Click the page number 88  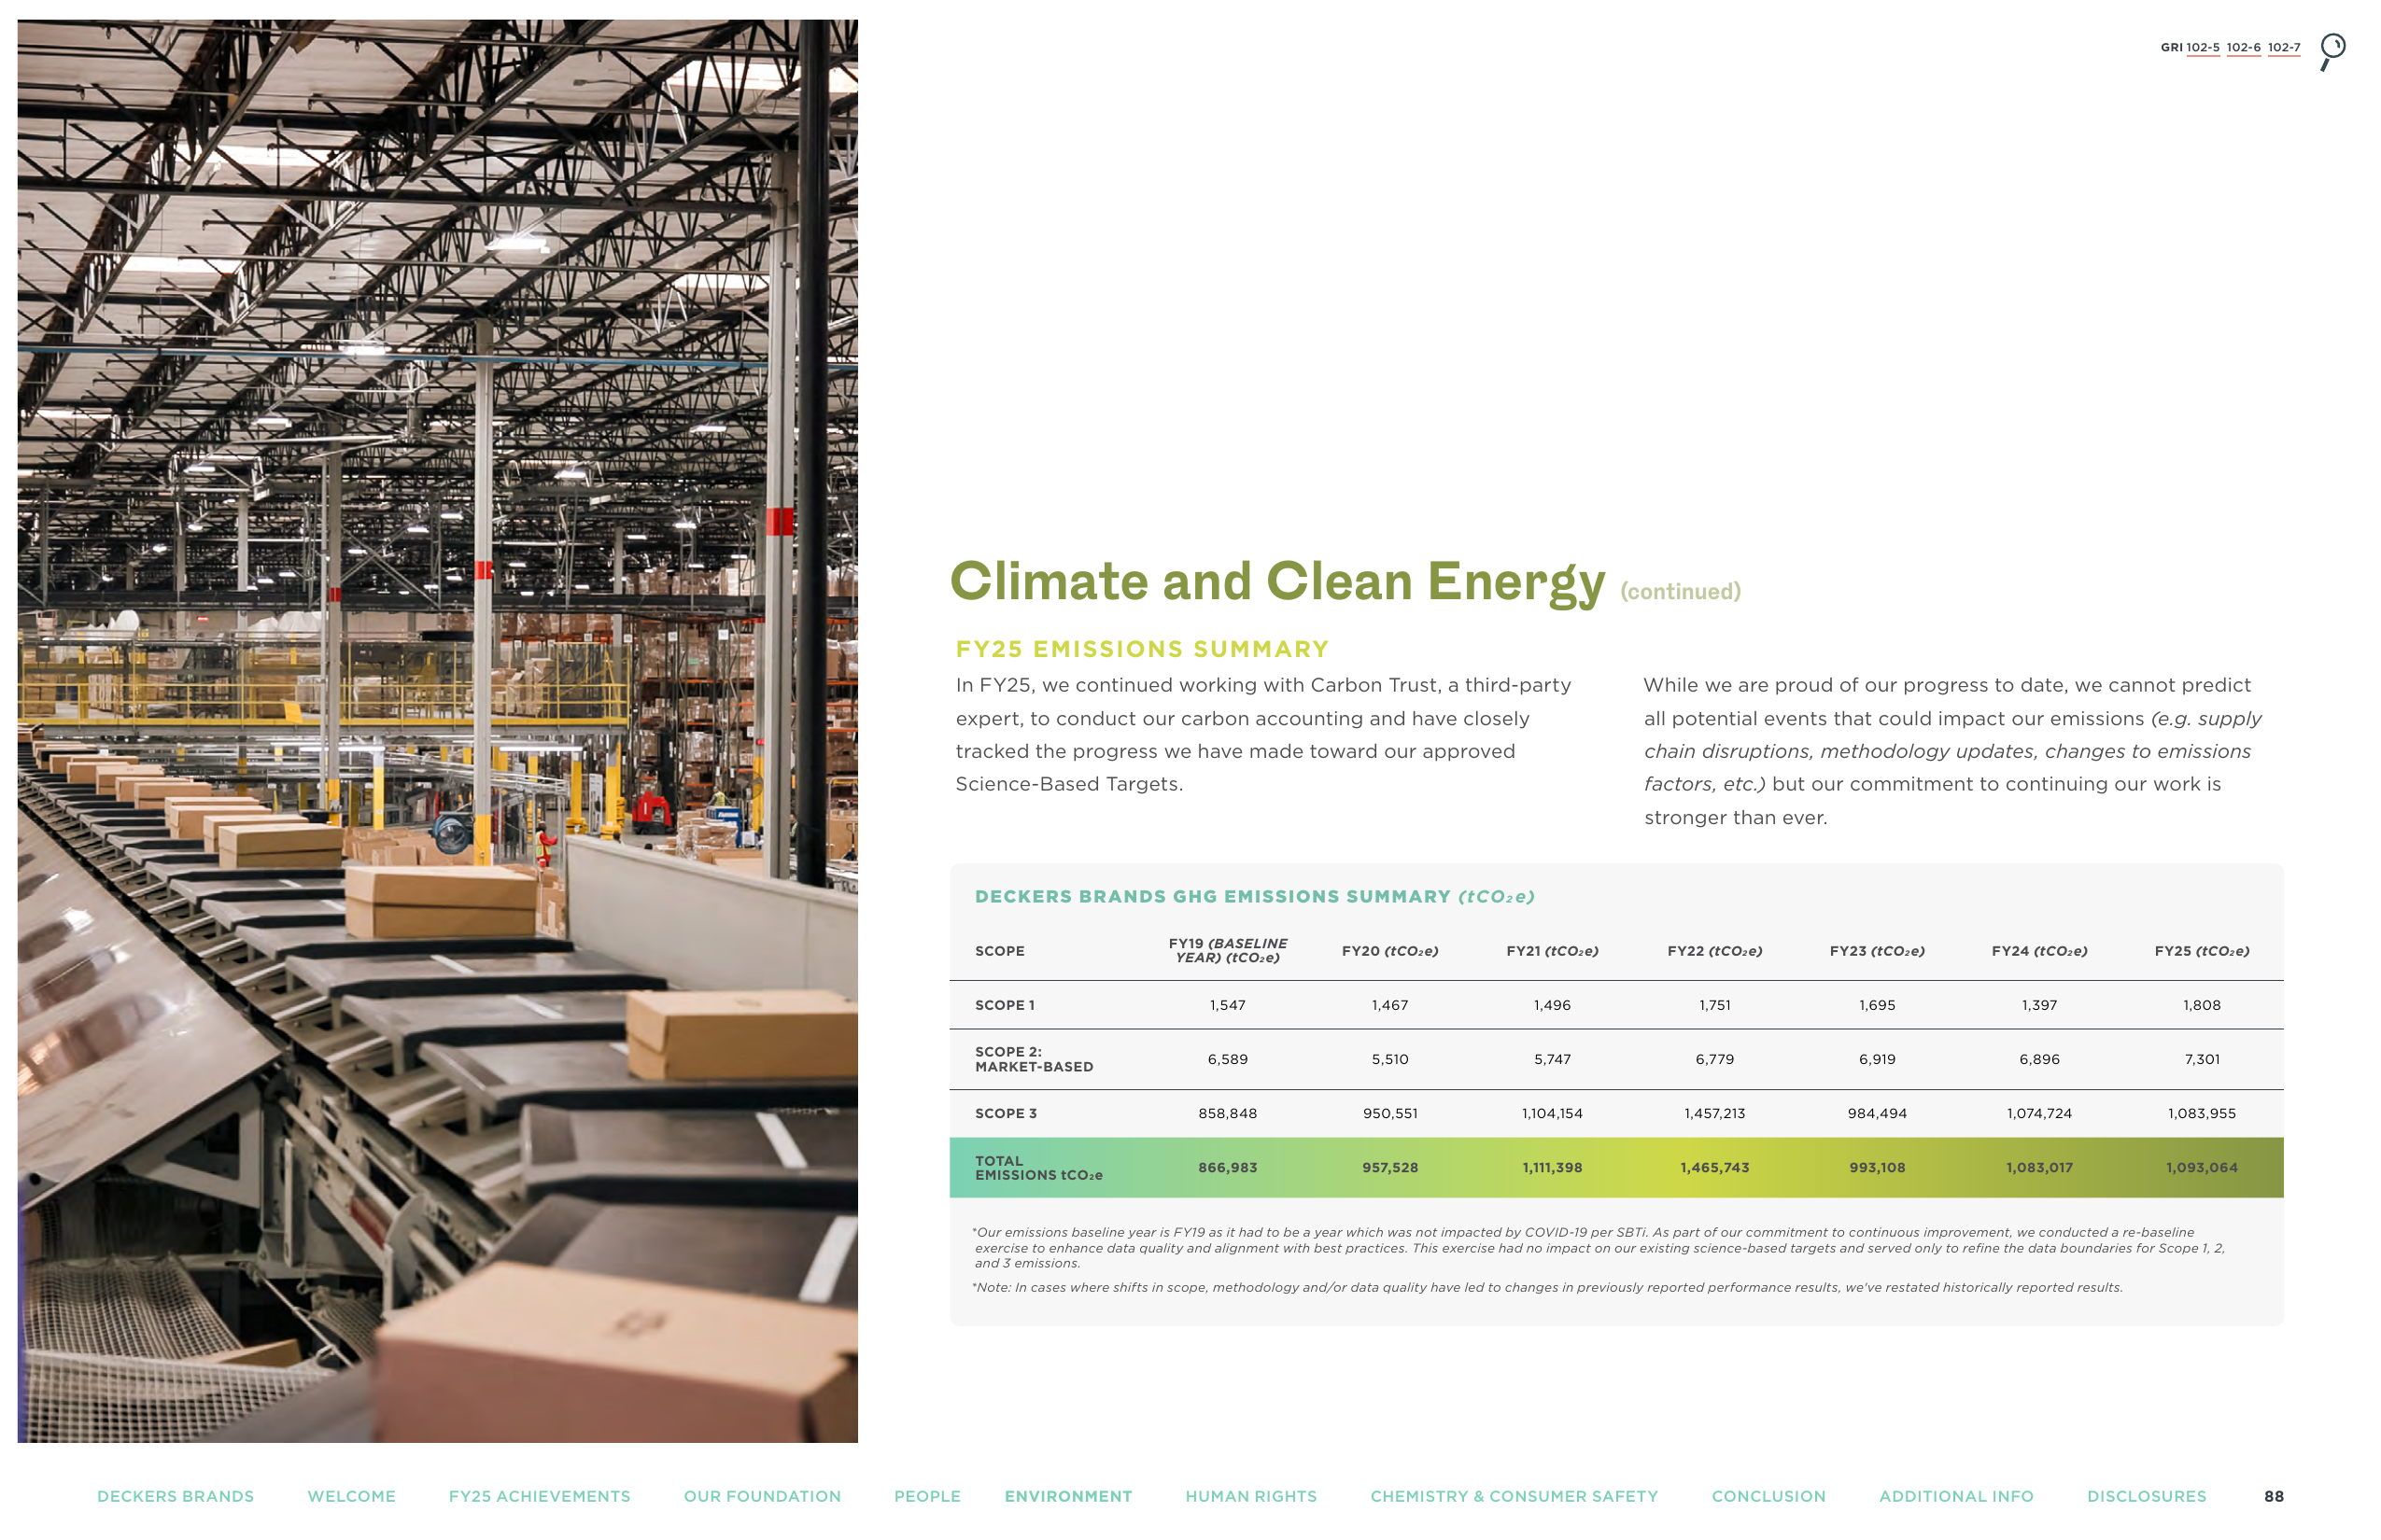click(x=2273, y=1496)
